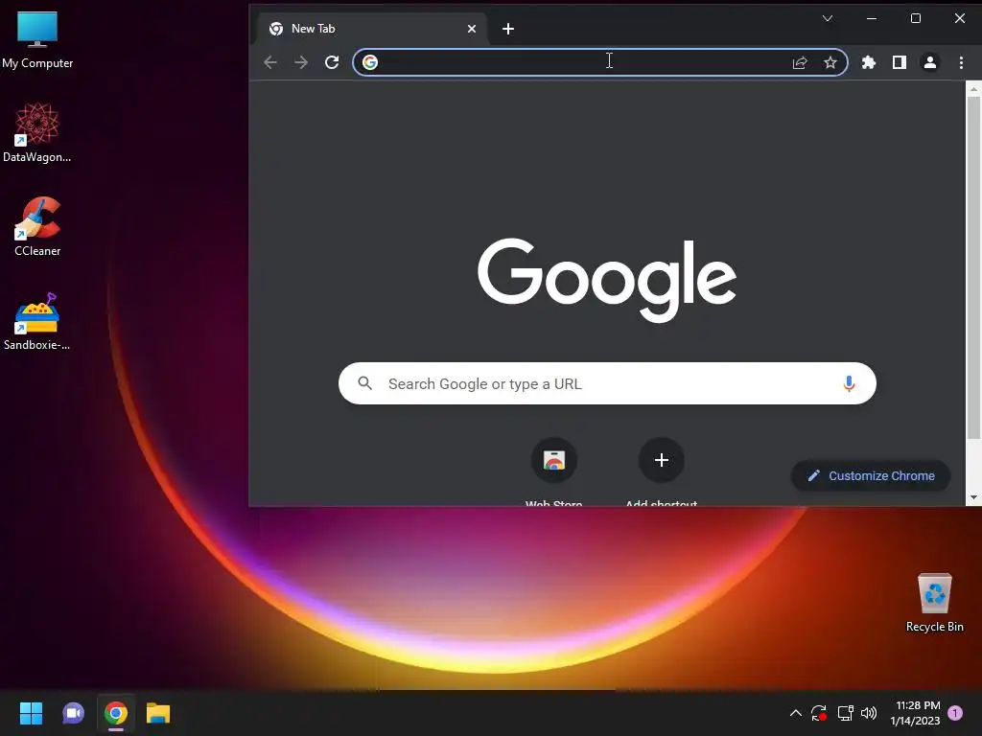Open the tab search chevron
982x736 pixels.
coord(828,19)
